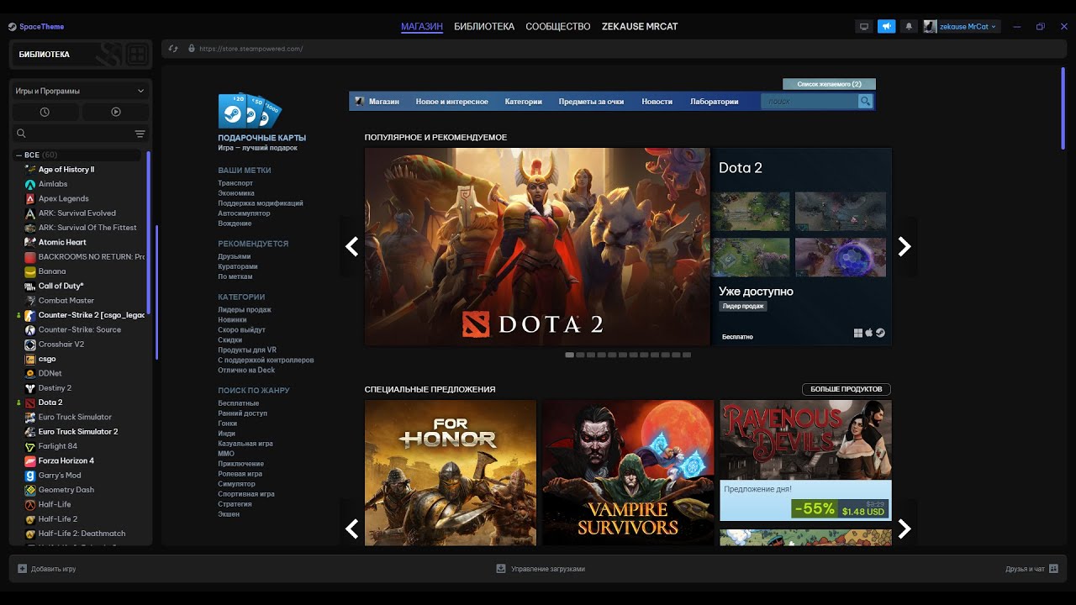Viewport: 1076px width, 605px height.
Task: Sort library by recent with clock icon
Action: pyautogui.click(x=45, y=112)
